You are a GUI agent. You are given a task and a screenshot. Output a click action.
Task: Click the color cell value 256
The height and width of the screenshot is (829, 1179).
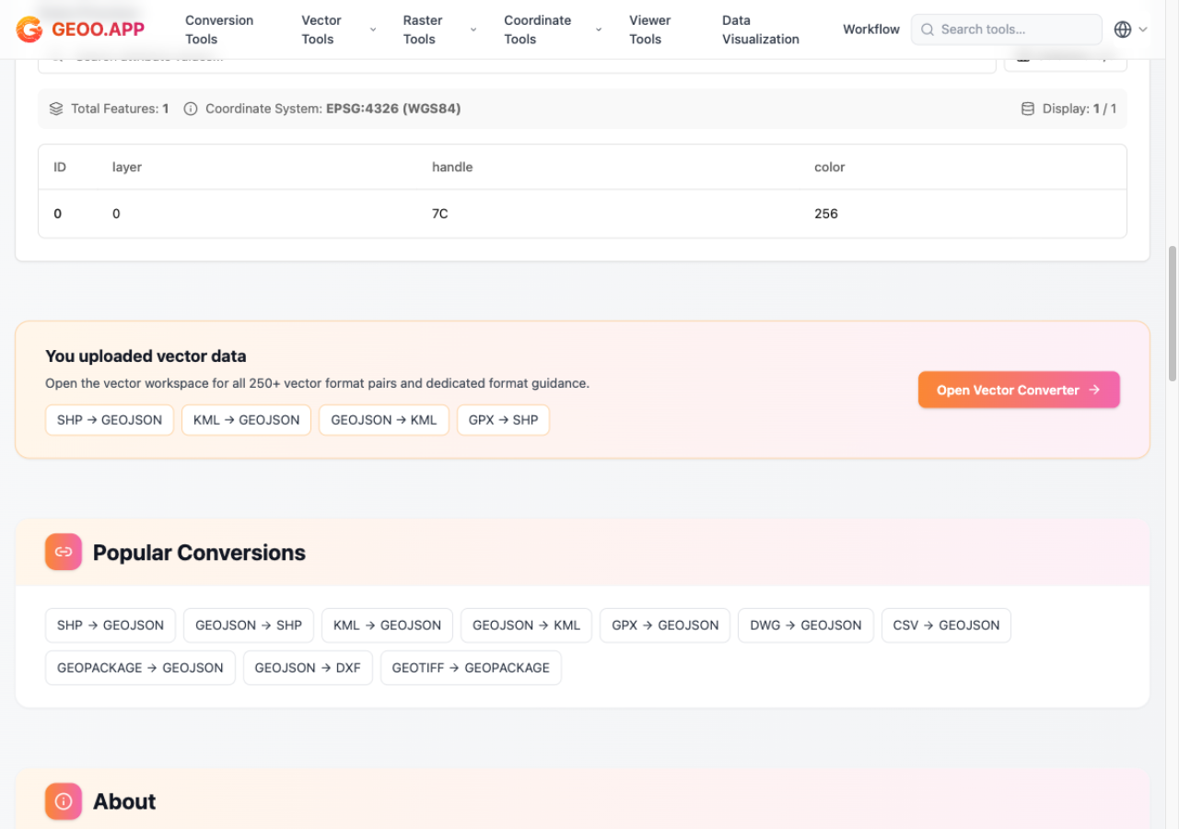point(826,214)
